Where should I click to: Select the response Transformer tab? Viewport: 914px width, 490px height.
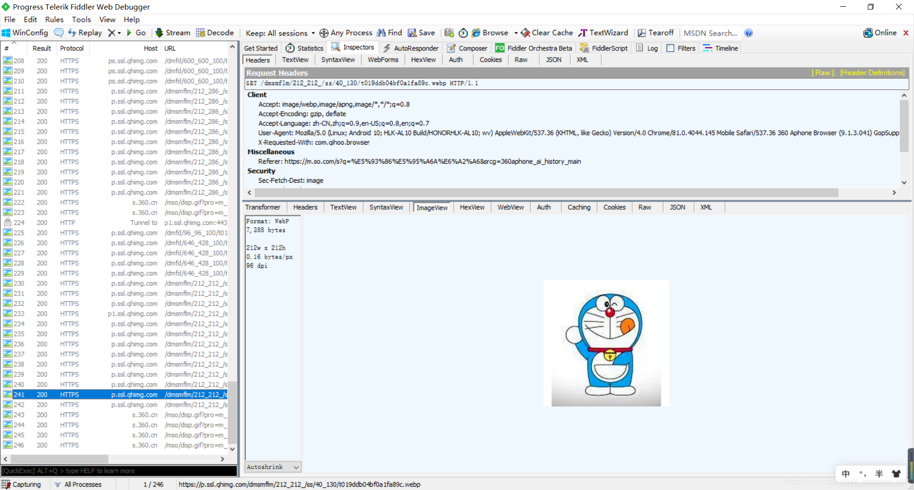[x=263, y=207]
